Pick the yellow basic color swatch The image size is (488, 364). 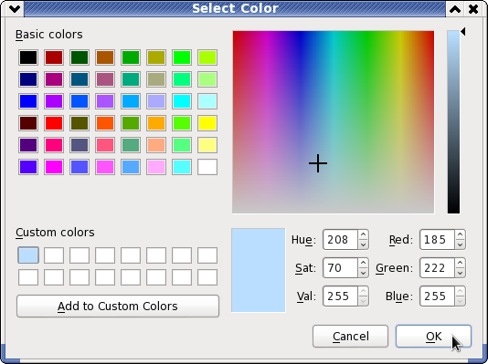(x=207, y=123)
